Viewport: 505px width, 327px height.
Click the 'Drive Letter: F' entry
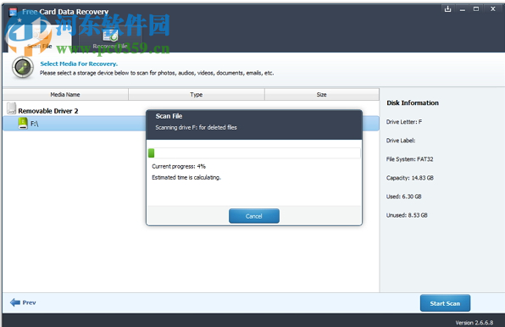click(404, 122)
